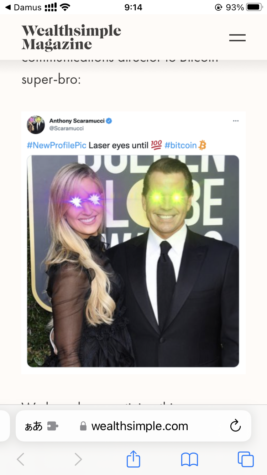
Task: Tap the @Scaramucci handle
Action: pyautogui.click(x=66, y=128)
